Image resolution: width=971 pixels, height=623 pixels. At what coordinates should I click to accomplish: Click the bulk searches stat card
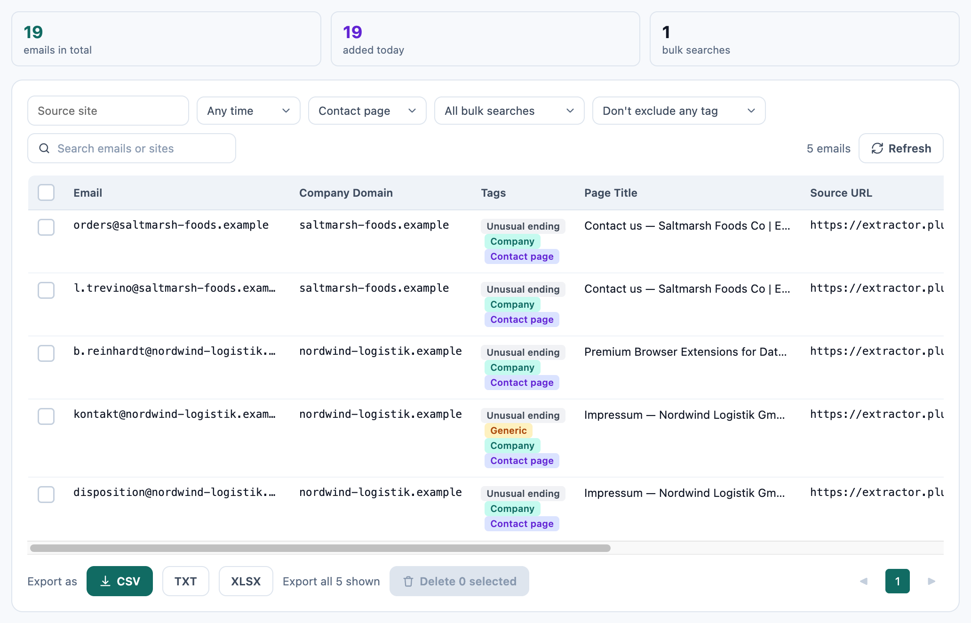pos(804,39)
